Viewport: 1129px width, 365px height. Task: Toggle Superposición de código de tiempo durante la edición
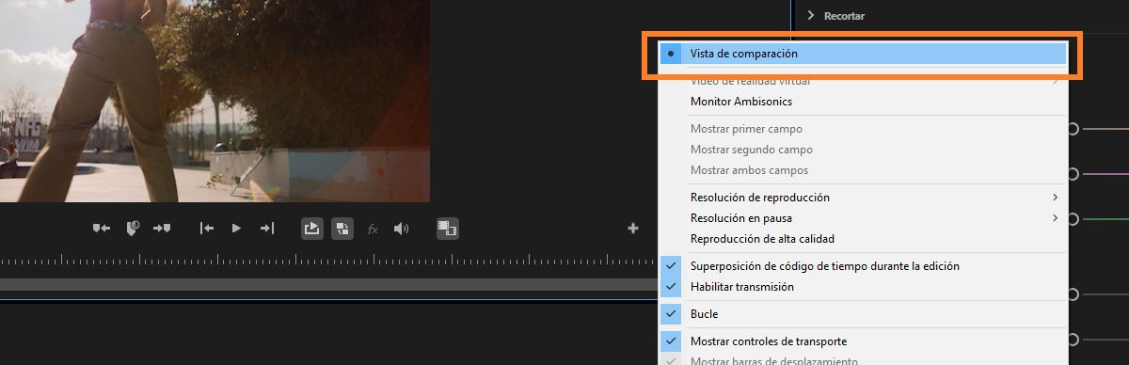pyautogui.click(x=863, y=266)
